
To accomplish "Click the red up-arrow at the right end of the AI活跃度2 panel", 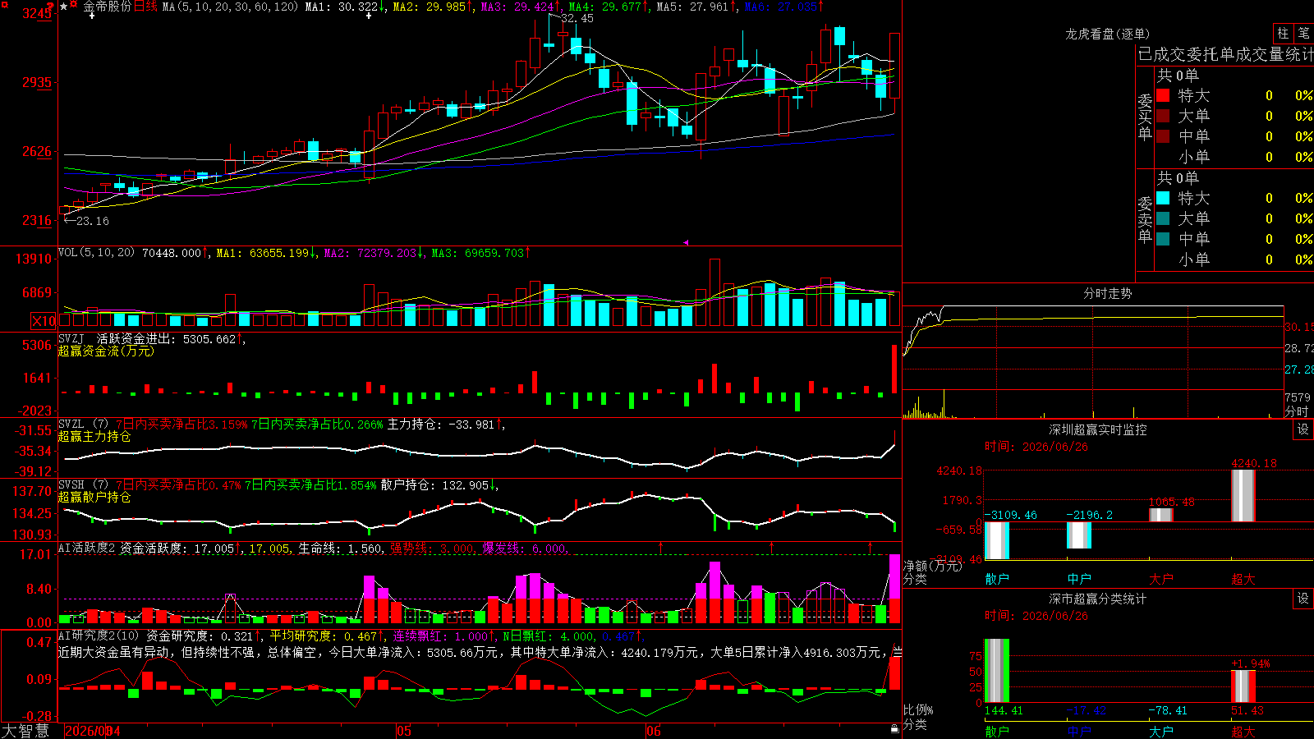I will (x=871, y=547).
